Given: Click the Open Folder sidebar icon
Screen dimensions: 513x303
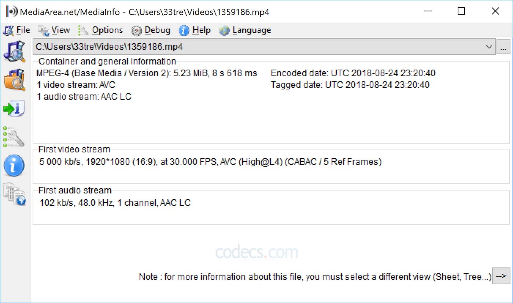Looking at the screenshot, I should point(14,80).
